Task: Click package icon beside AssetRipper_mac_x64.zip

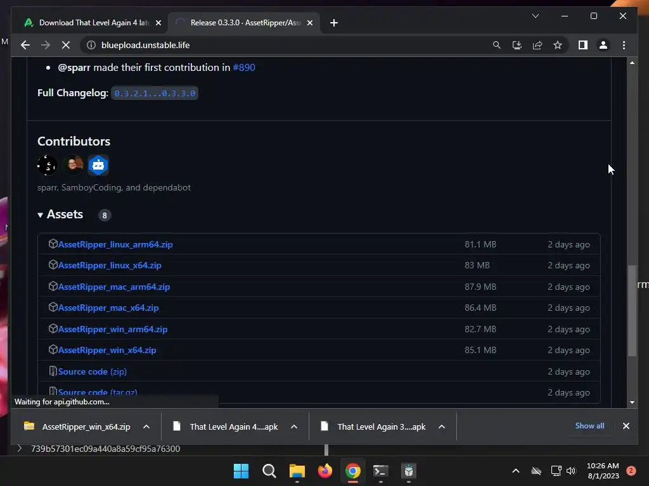Action: click(x=53, y=307)
